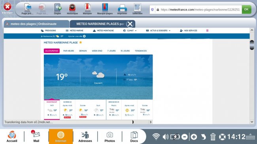Open the pink hamburger menu
Image resolution: width=257 pixels, height=144 pixels.
[207, 31]
